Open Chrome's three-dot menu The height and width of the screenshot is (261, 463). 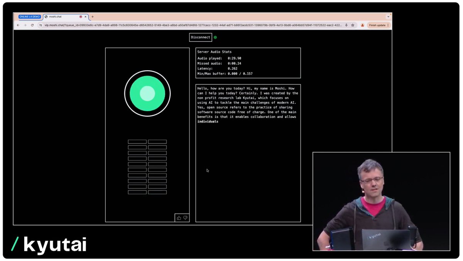click(x=388, y=25)
